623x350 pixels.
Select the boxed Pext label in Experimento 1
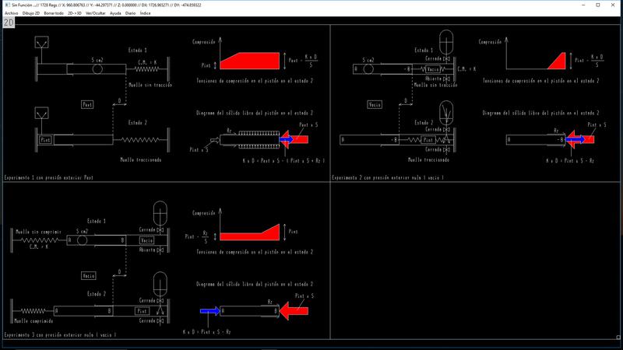point(89,103)
